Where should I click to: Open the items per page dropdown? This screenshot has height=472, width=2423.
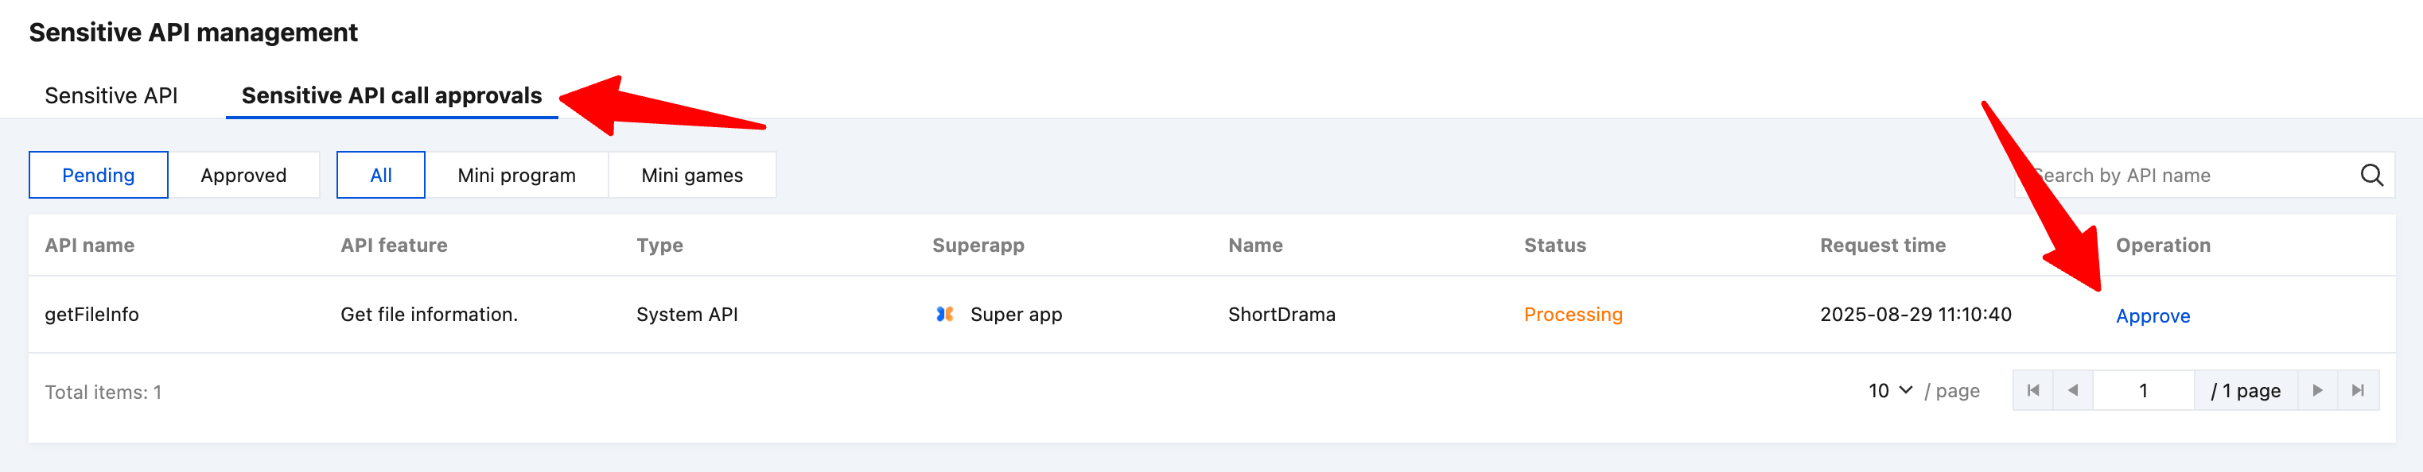1890,390
